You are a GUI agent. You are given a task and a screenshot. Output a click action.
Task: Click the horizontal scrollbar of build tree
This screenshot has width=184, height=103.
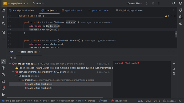tap(55, 97)
